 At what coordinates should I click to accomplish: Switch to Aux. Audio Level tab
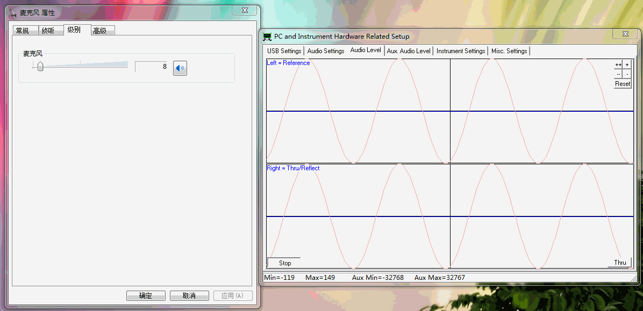[x=409, y=51]
